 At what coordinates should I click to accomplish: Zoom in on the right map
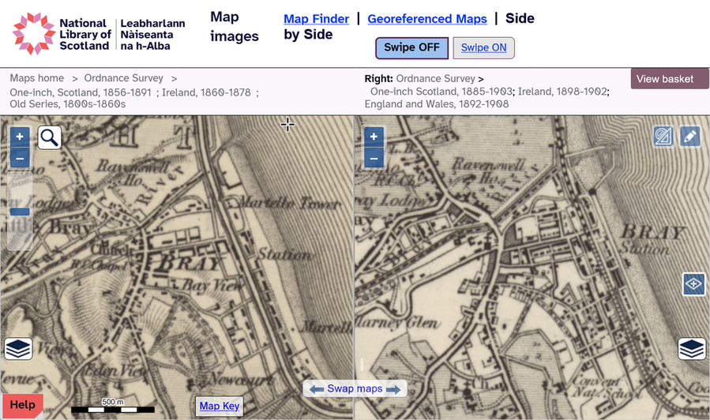pyautogui.click(x=374, y=137)
